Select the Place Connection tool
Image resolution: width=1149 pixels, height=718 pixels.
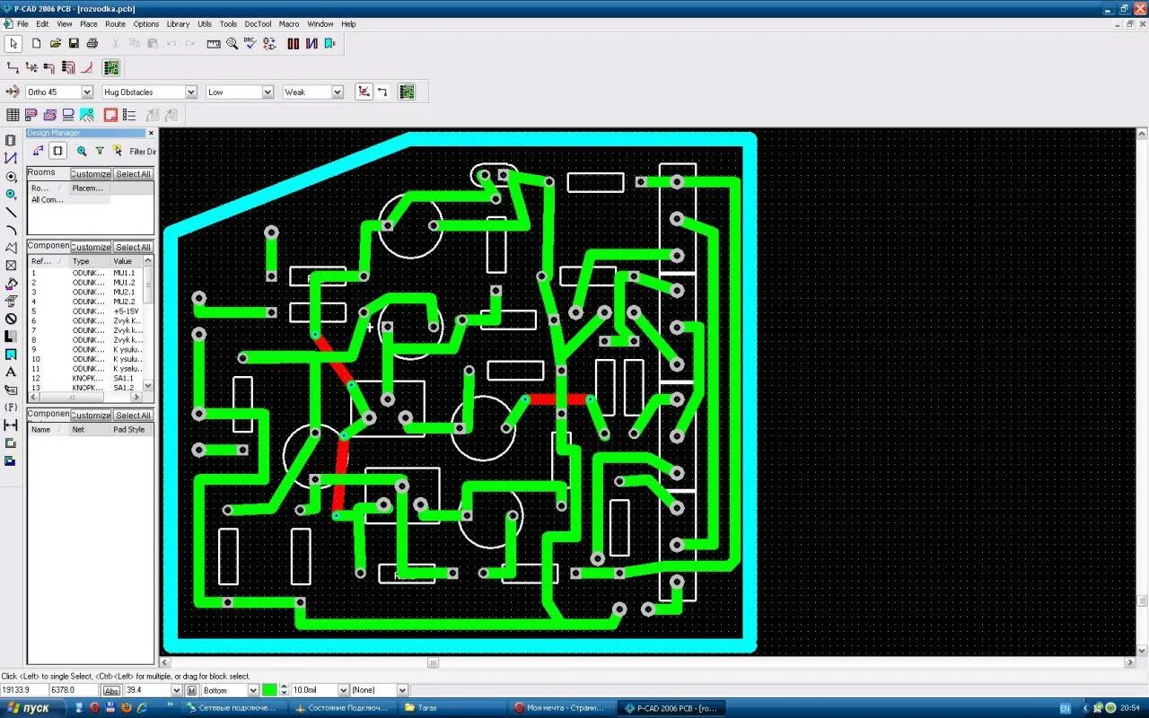click(11, 158)
